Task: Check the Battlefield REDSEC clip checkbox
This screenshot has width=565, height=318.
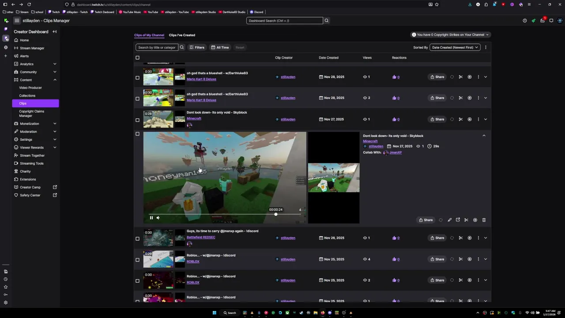Action: coord(137,238)
